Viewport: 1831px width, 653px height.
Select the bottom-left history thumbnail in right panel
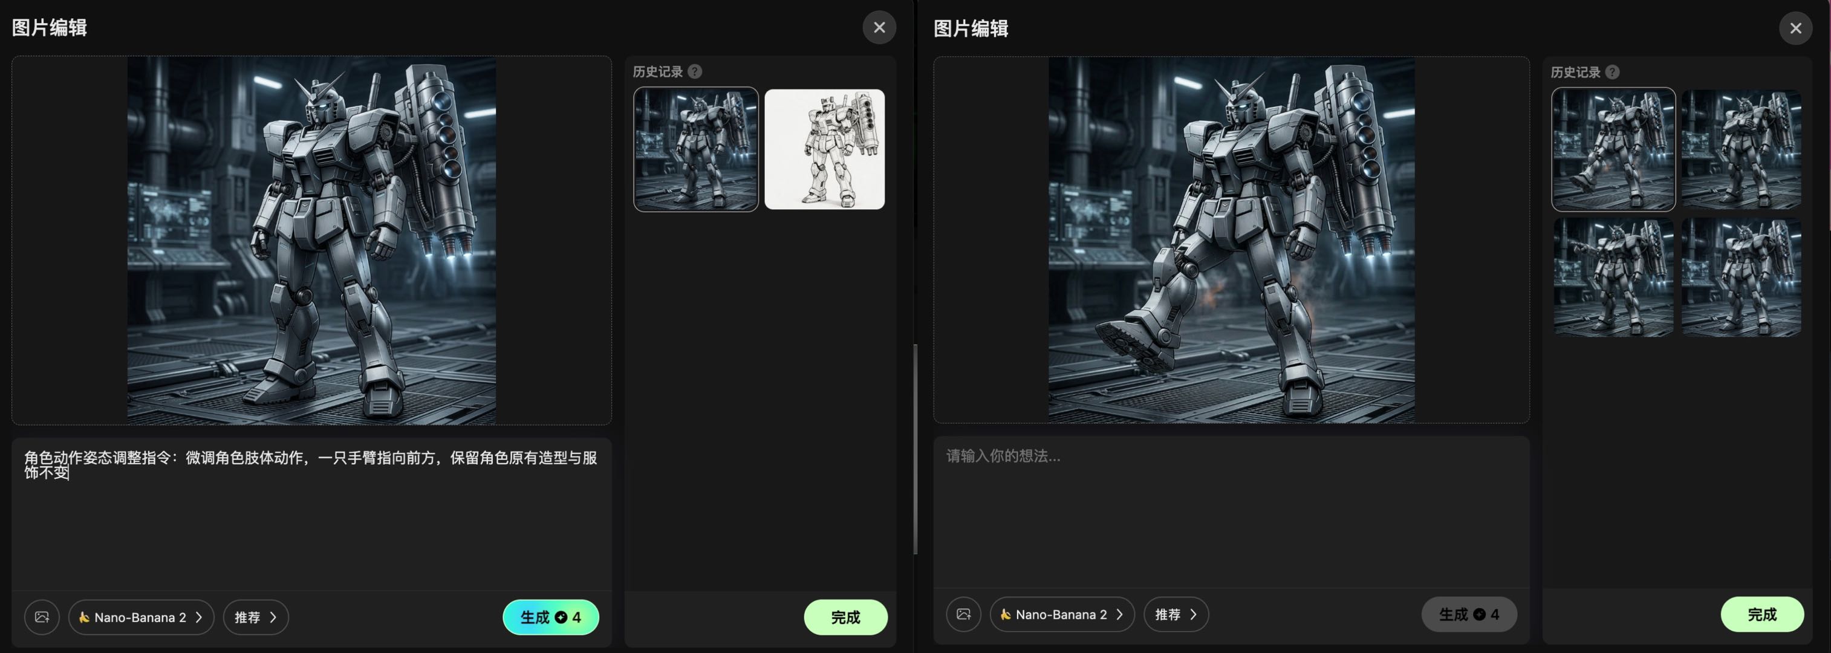1613,277
